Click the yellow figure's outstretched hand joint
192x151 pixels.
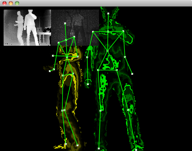pos(50,71)
